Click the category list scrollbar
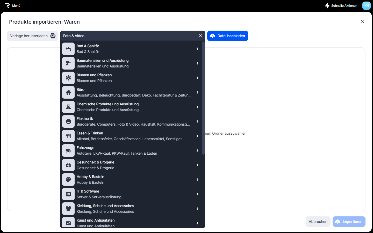 [x=203, y=99]
